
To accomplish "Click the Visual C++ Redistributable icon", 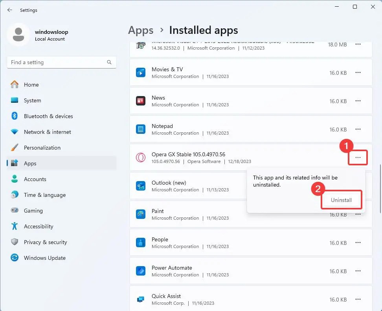I will coord(141,45).
